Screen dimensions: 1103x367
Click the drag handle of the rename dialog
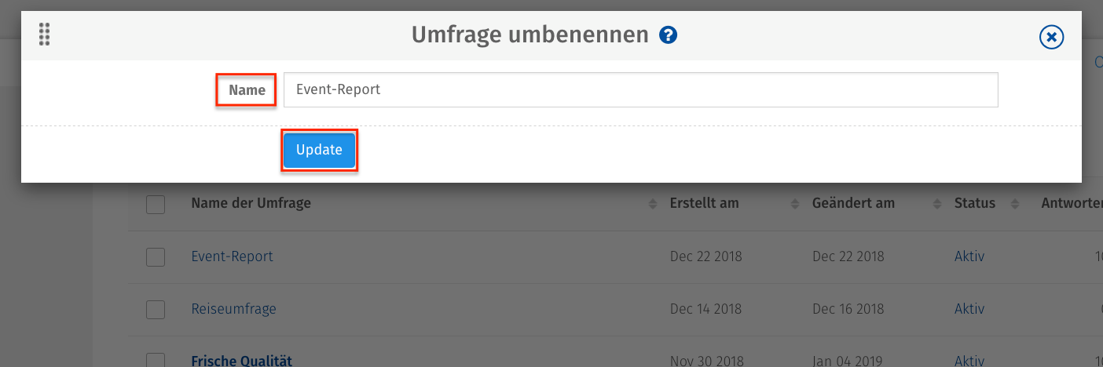[x=44, y=35]
